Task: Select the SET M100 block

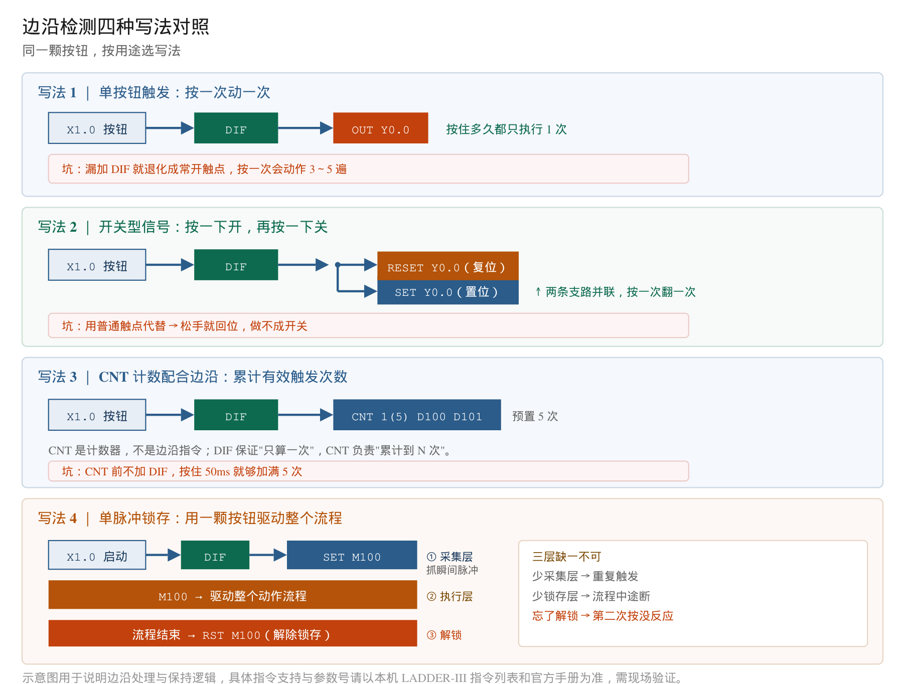Action: (352, 555)
